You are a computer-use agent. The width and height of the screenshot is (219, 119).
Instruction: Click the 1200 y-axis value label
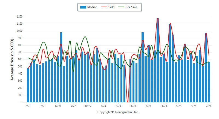[19, 17]
